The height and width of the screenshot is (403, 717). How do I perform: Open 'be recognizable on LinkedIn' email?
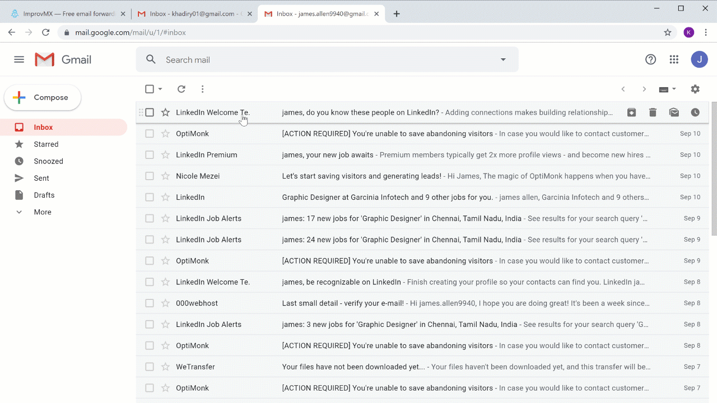(x=422, y=282)
